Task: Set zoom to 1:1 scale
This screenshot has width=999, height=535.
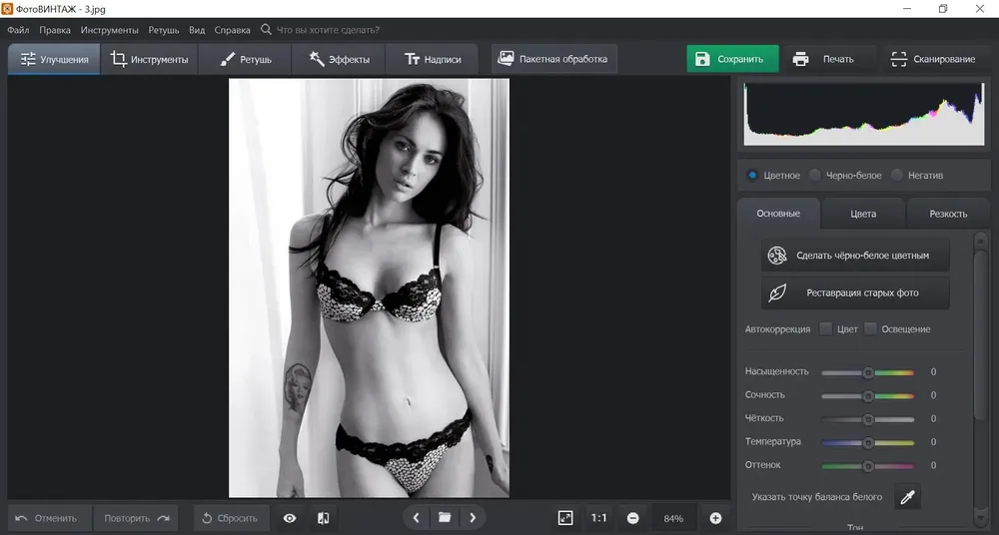Action: pyautogui.click(x=598, y=518)
